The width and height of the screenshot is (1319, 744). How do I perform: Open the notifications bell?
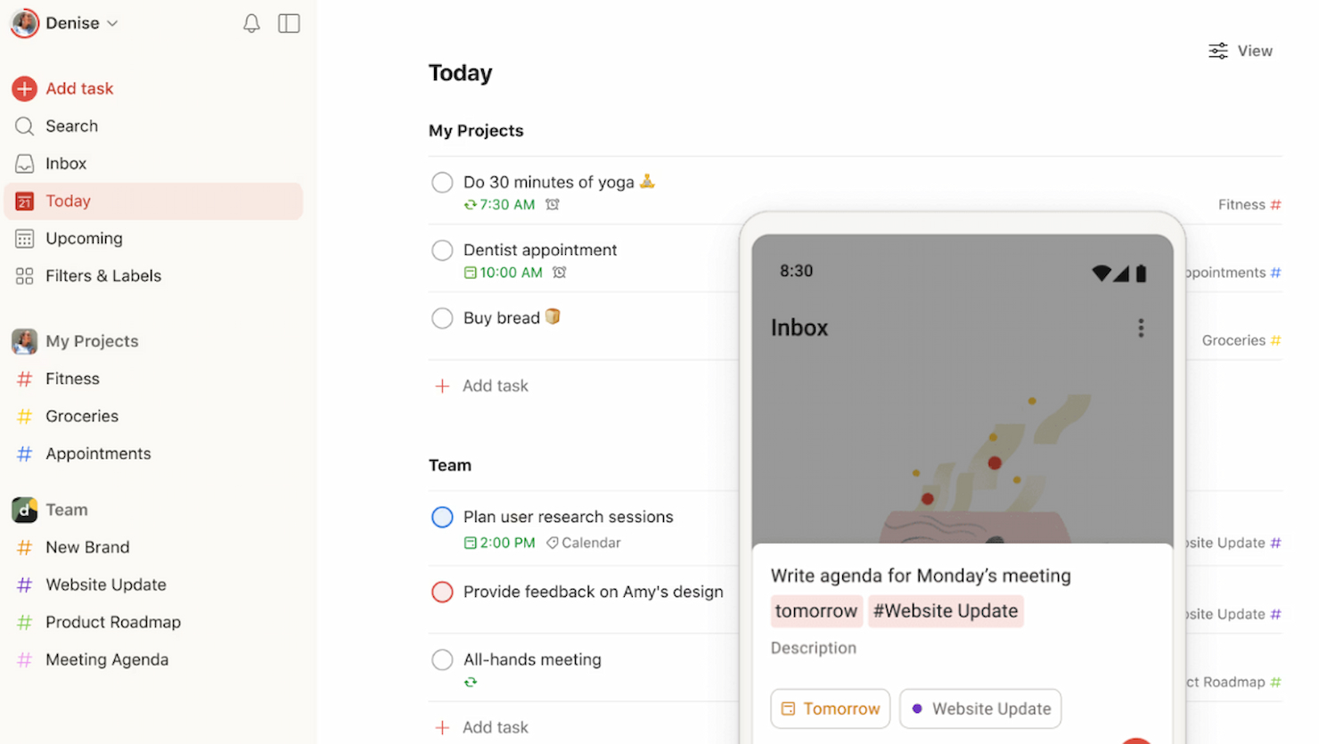pos(251,23)
